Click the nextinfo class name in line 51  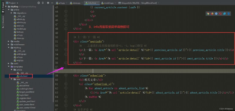pyautogui.click(x=96, y=41)
